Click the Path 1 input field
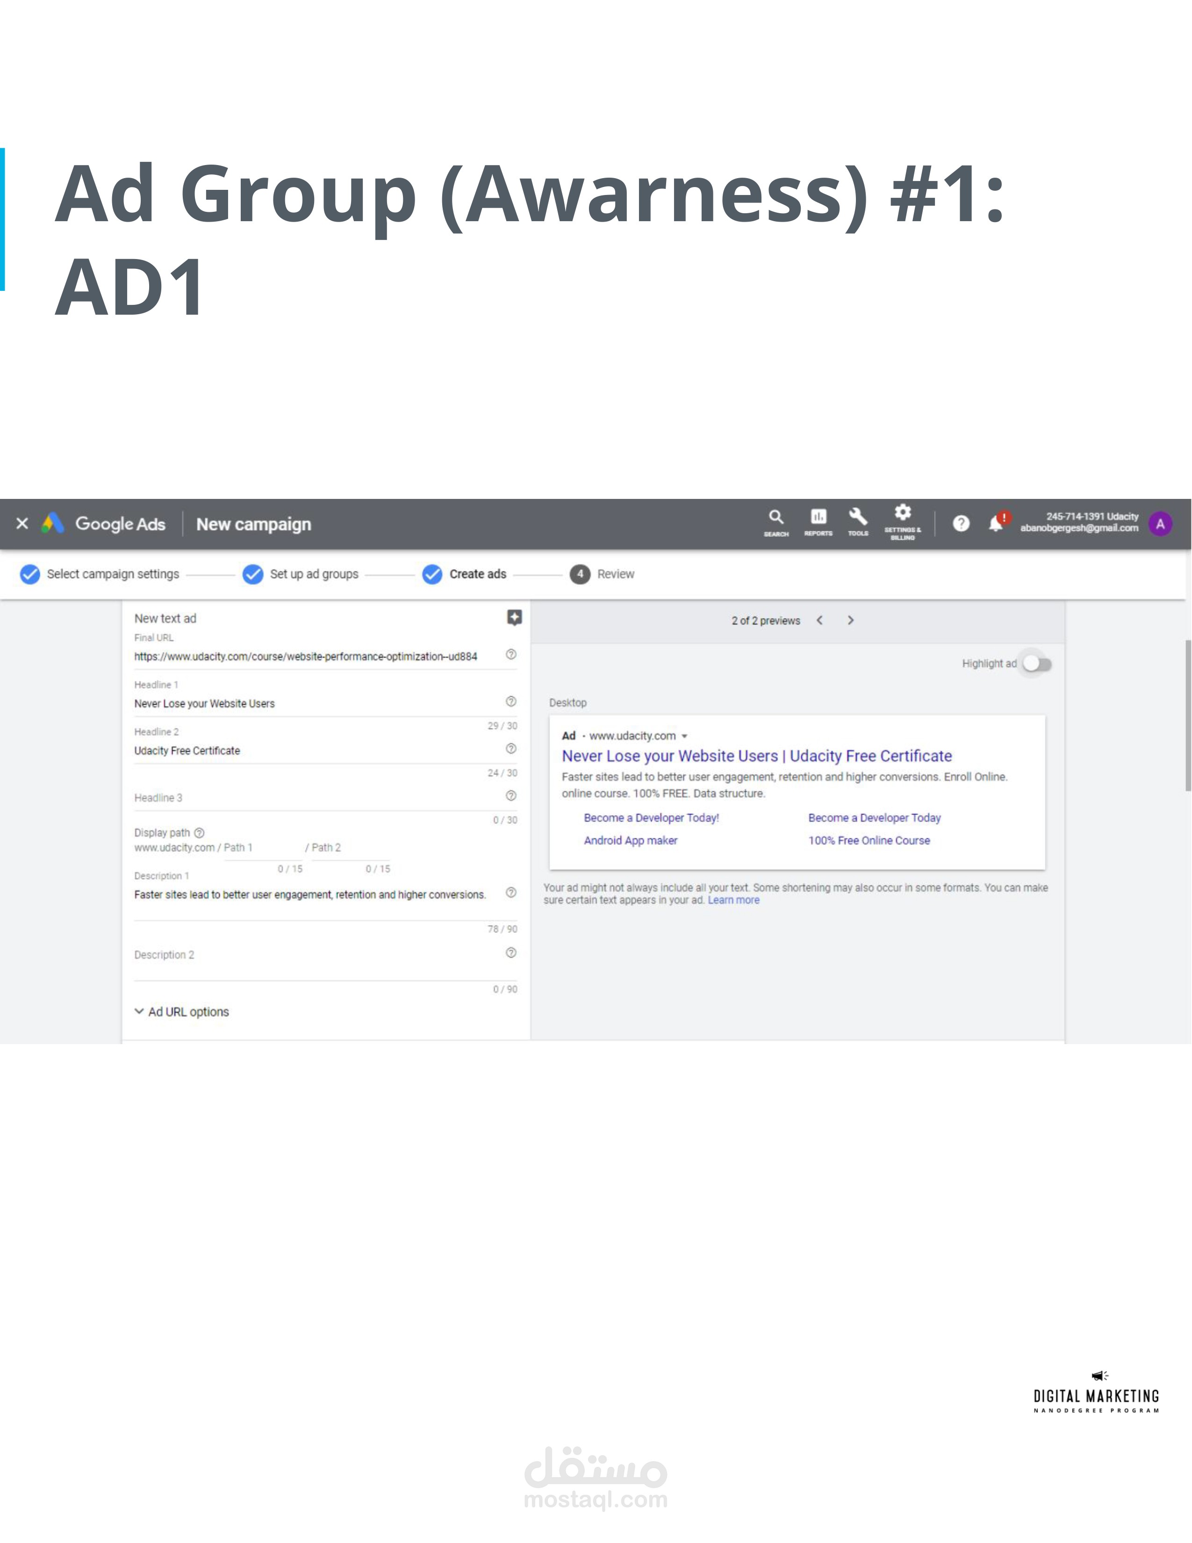 click(263, 848)
